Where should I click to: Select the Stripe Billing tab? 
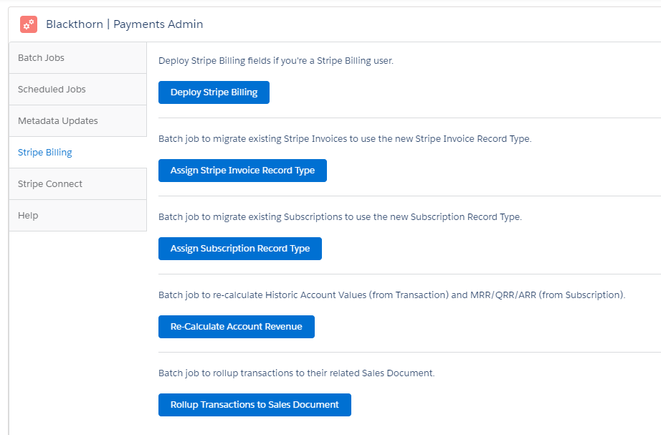(78, 152)
